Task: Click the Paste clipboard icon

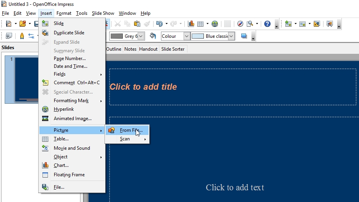Action: 137,23
